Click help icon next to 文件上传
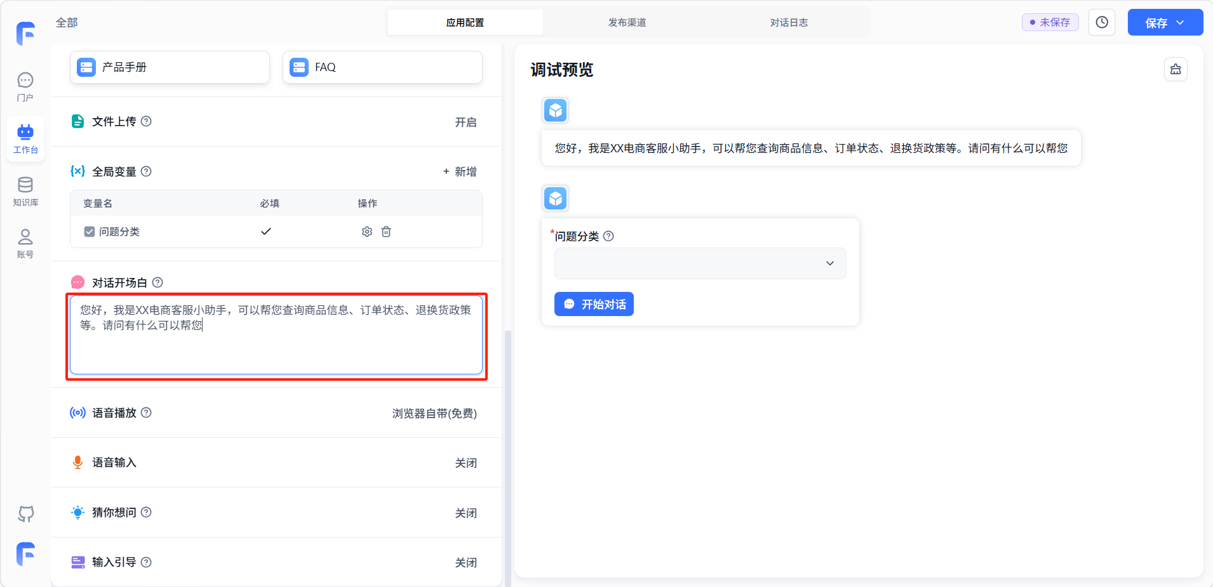The width and height of the screenshot is (1213, 587). [x=146, y=121]
